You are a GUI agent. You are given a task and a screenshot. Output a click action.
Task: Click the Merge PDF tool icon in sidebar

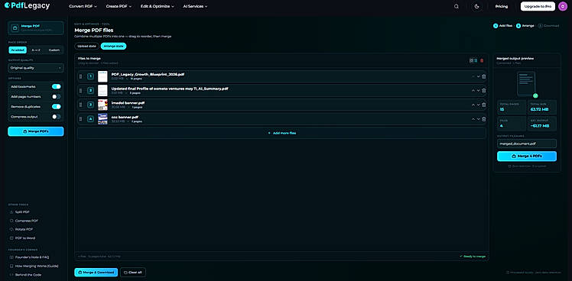pos(15,27)
